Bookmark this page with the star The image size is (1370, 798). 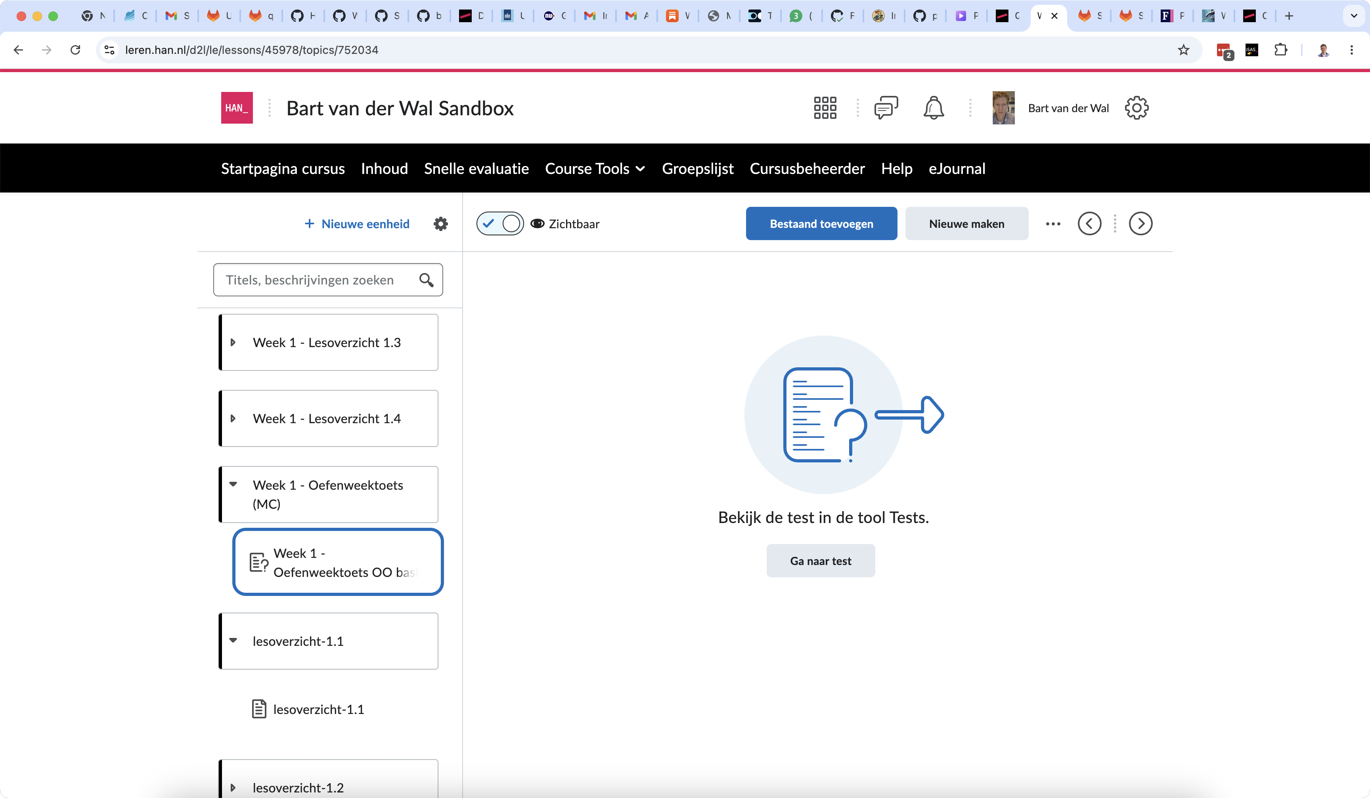pyautogui.click(x=1184, y=50)
